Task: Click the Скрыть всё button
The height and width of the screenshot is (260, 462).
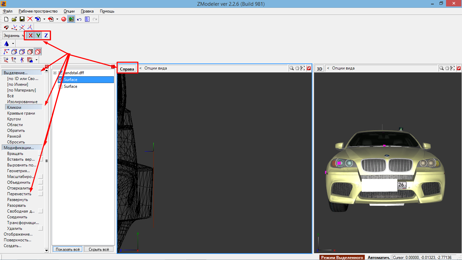Action: pos(99,249)
